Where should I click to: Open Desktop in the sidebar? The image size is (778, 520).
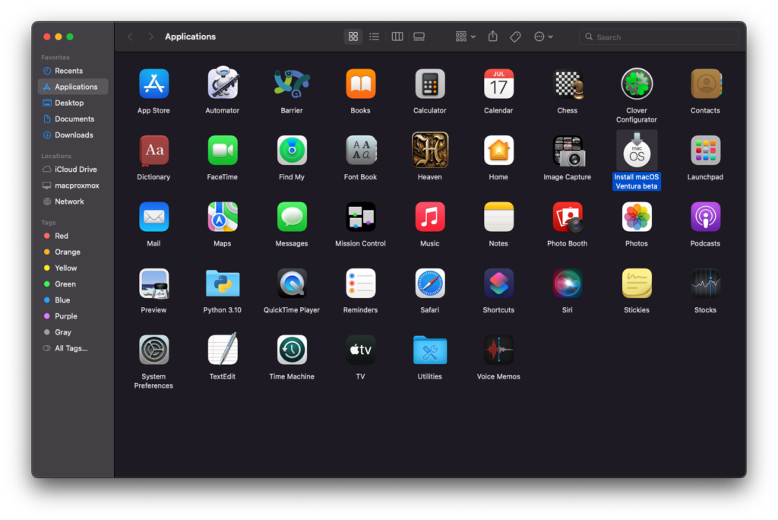[x=73, y=103]
